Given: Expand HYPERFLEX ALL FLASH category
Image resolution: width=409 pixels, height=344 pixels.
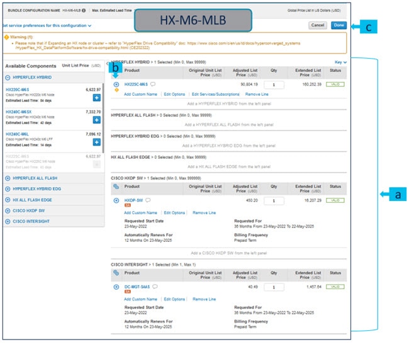Looking at the screenshot, I should coord(8,178).
